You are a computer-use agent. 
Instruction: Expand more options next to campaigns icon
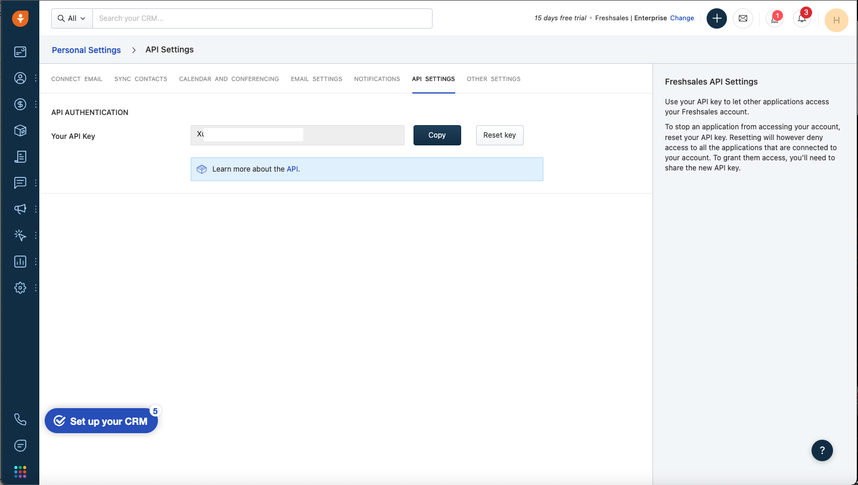[36, 209]
